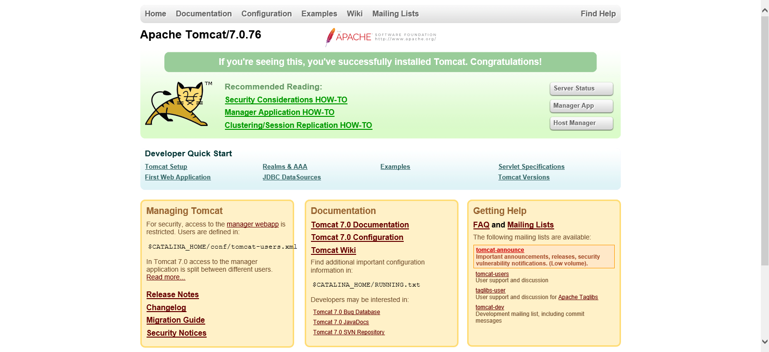
Task: Open the Server Status button
Action: click(581, 88)
